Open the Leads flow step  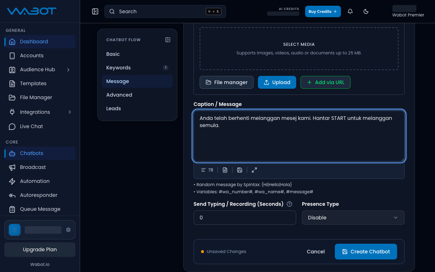point(137,108)
